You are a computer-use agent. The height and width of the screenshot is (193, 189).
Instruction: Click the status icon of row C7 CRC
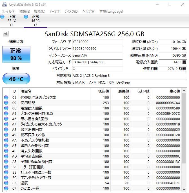tap(6, 188)
